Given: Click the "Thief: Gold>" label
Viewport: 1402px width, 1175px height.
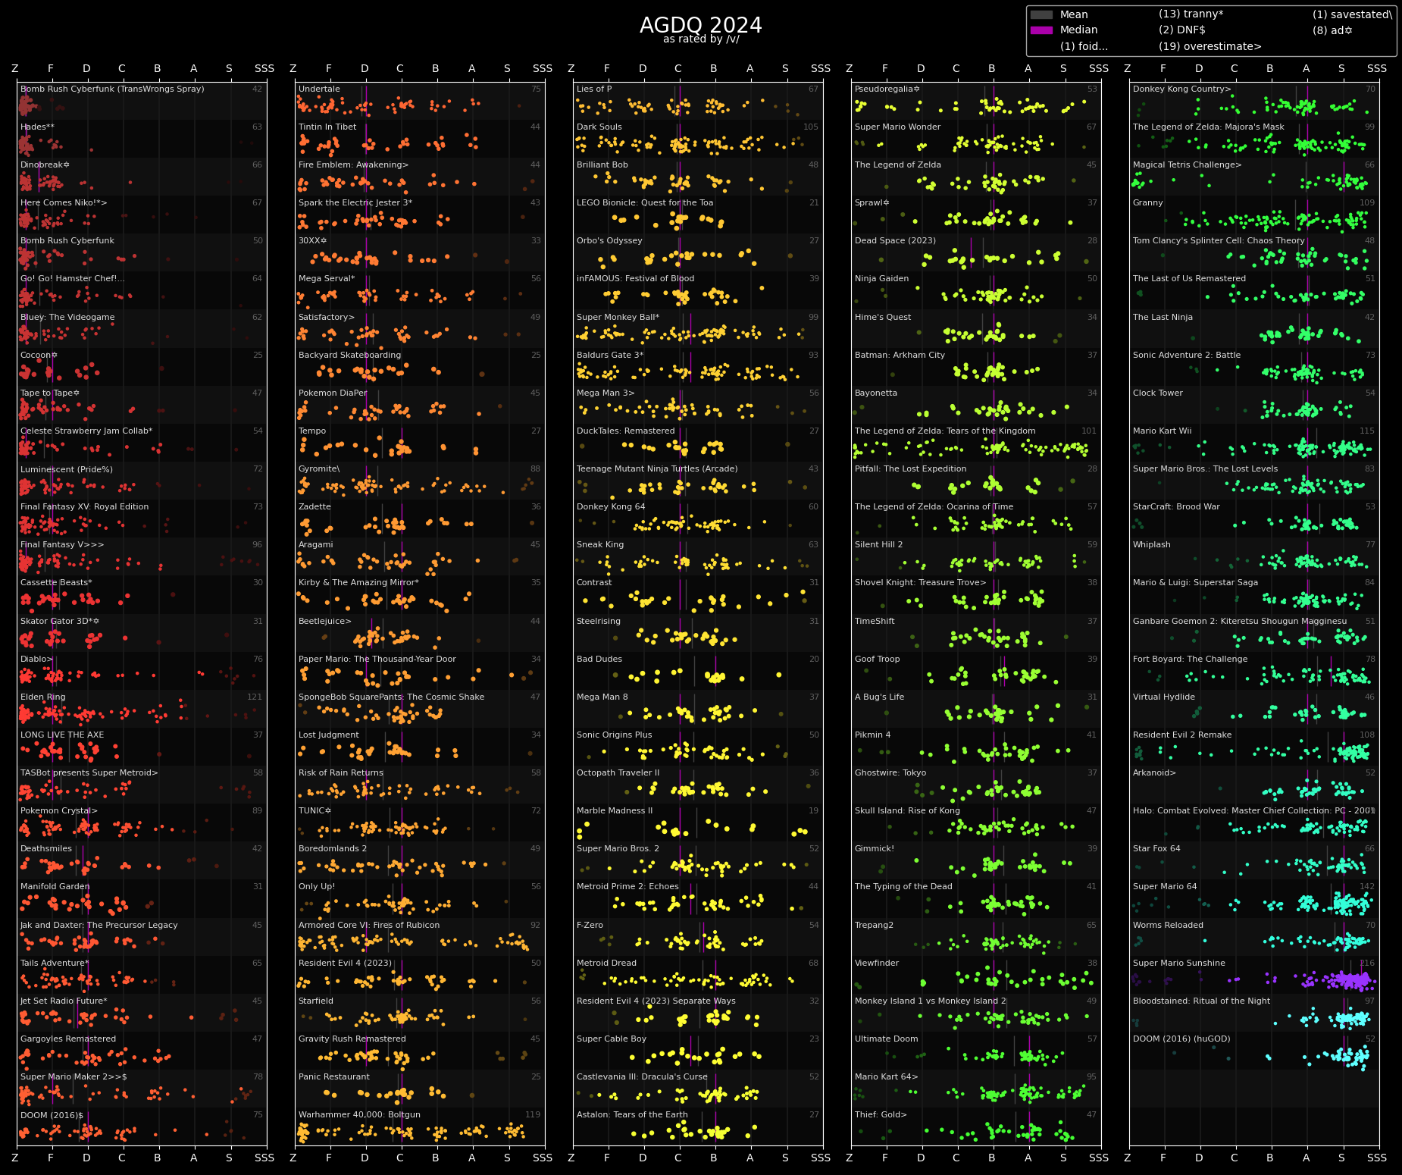Looking at the screenshot, I should (x=881, y=1115).
